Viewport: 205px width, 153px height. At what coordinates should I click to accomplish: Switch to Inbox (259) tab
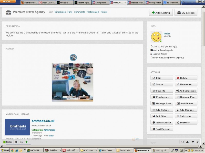(x=47, y=3)
